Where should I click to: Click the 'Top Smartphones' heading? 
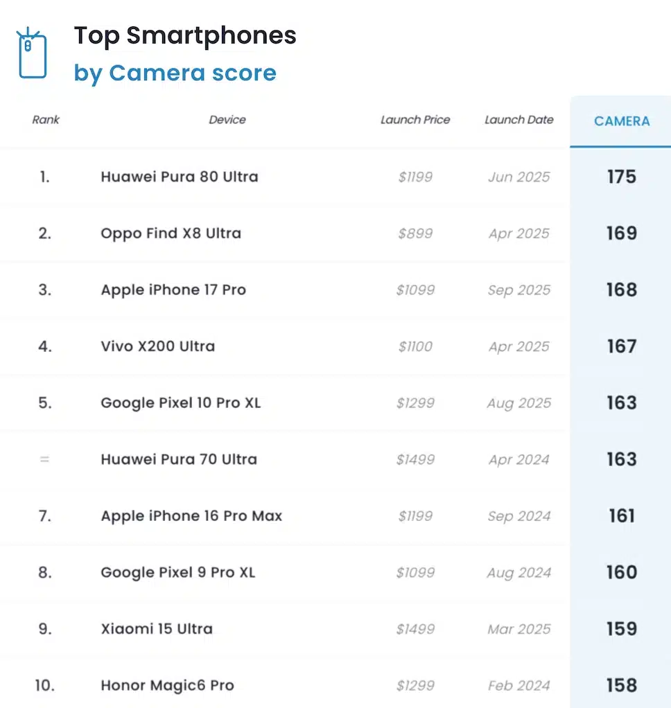[185, 36]
